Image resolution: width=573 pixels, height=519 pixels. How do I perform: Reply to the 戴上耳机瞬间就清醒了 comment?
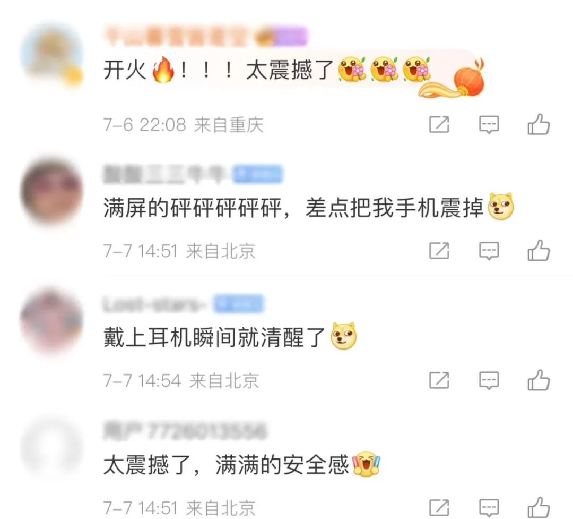pyautogui.click(x=489, y=381)
